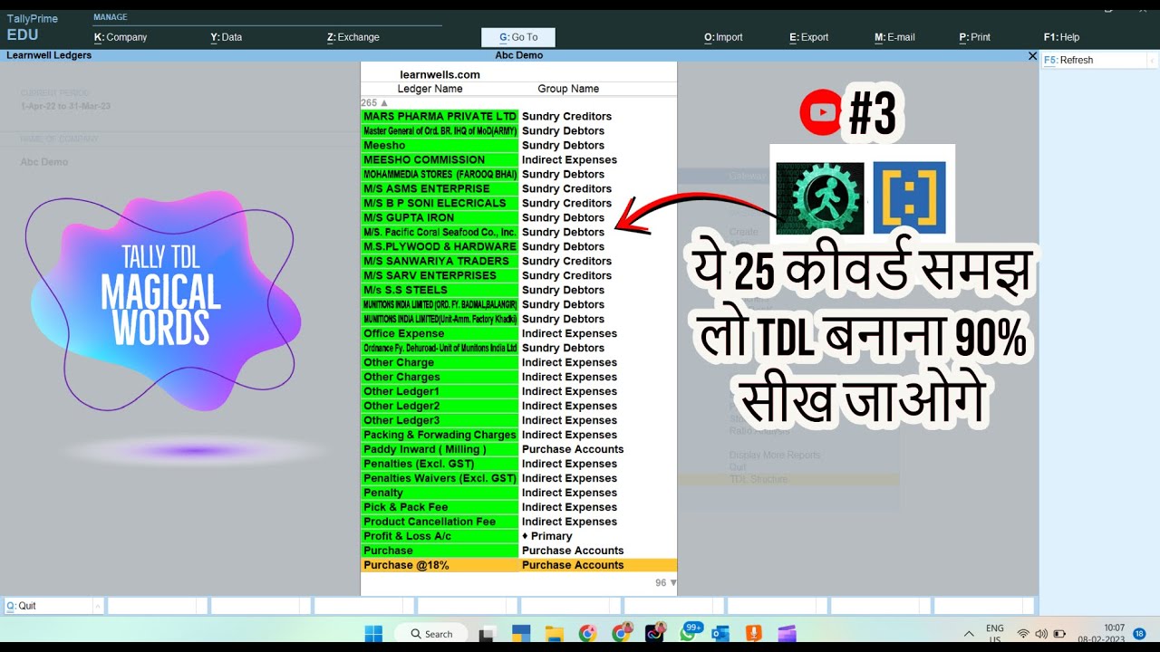Open the notification count badge

tap(1139, 634)
